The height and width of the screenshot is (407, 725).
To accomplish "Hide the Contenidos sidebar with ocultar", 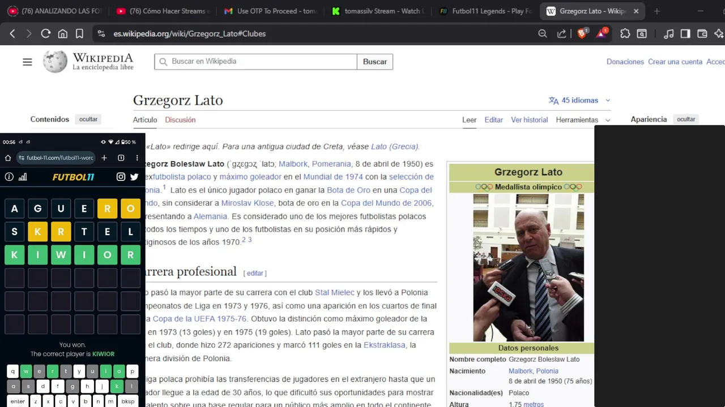I will tap(88, 119).
